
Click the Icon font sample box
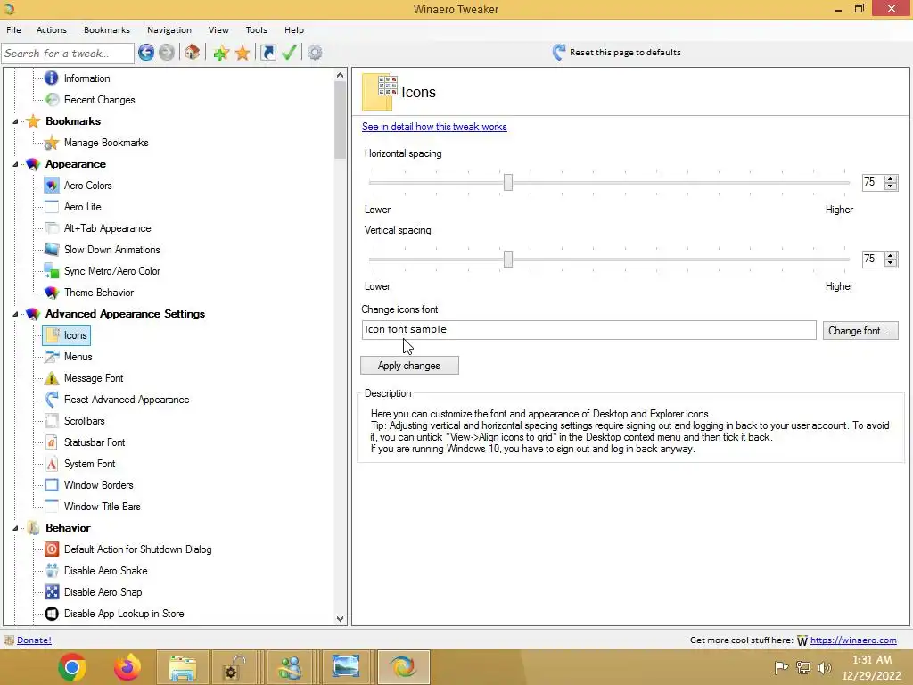(x=588, y=330)
